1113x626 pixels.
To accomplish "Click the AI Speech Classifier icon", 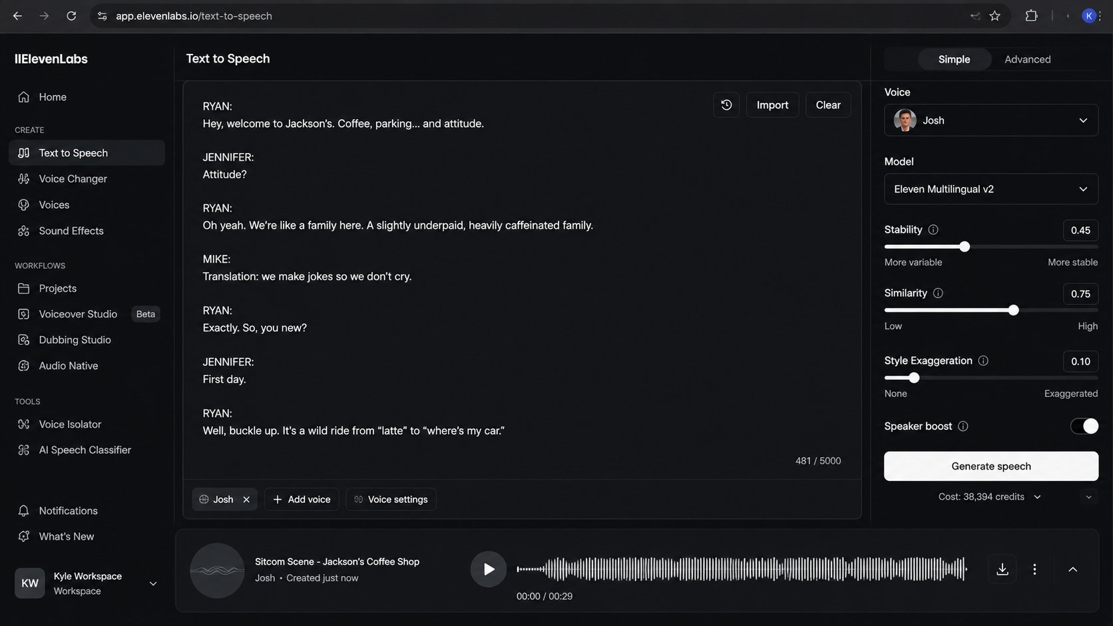I will click(24, 450).
